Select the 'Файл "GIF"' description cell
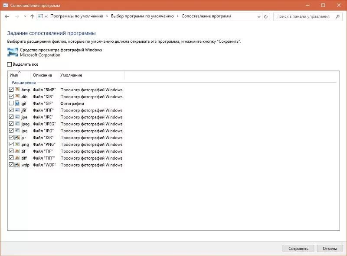347x256 pixels. point(43,103)
